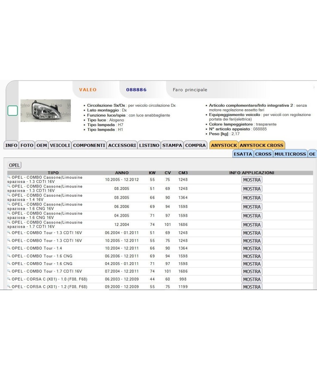Image resolution: width=317 pixels, height=370 pixels.
Task: Click magnifier icon for Combo Cassone 1.4 16V
Action: point(9,195)
